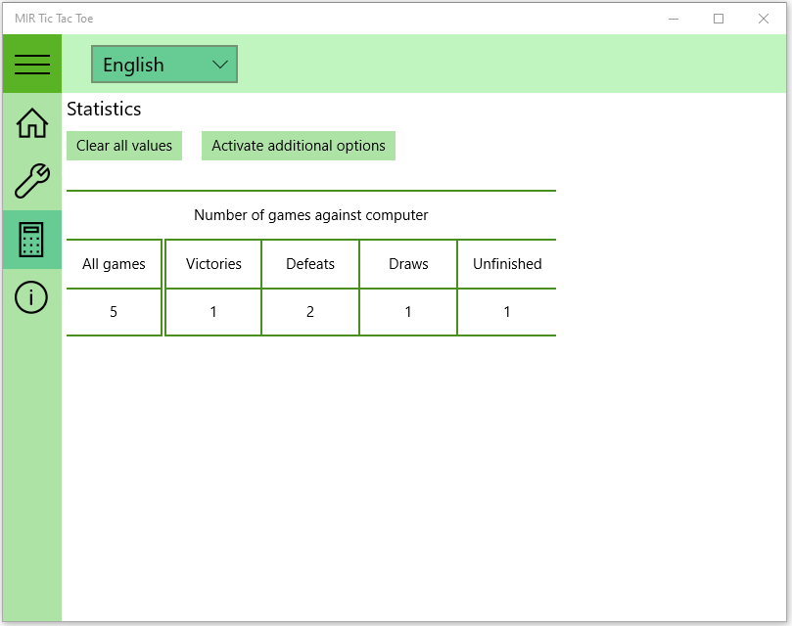Select the Draws table cell
792x626 pixels.
(x=408, y=311)
